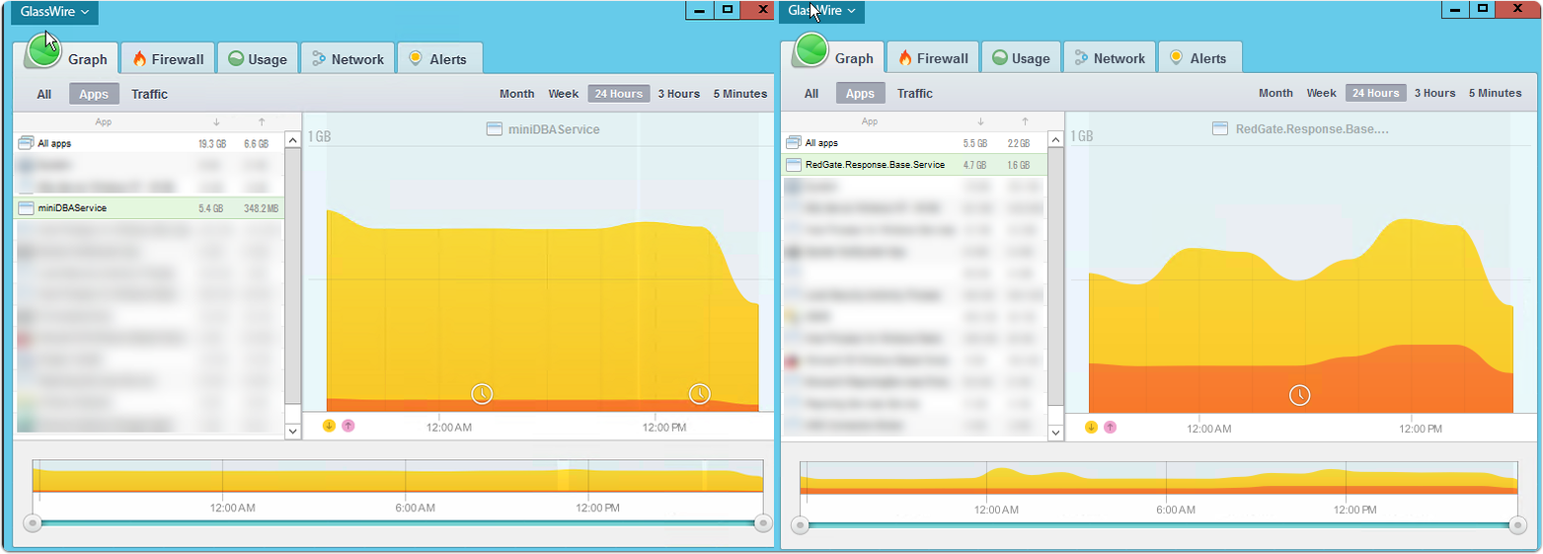Click scroll down arrow in right app list
The height and width of the screenshot is (554, 1543).
point(1056,433)
